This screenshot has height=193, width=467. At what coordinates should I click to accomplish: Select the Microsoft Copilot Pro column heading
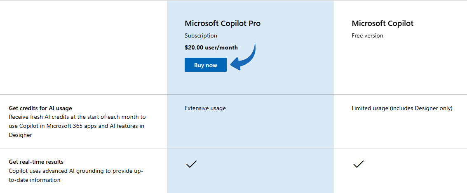(x=223, y=24)
